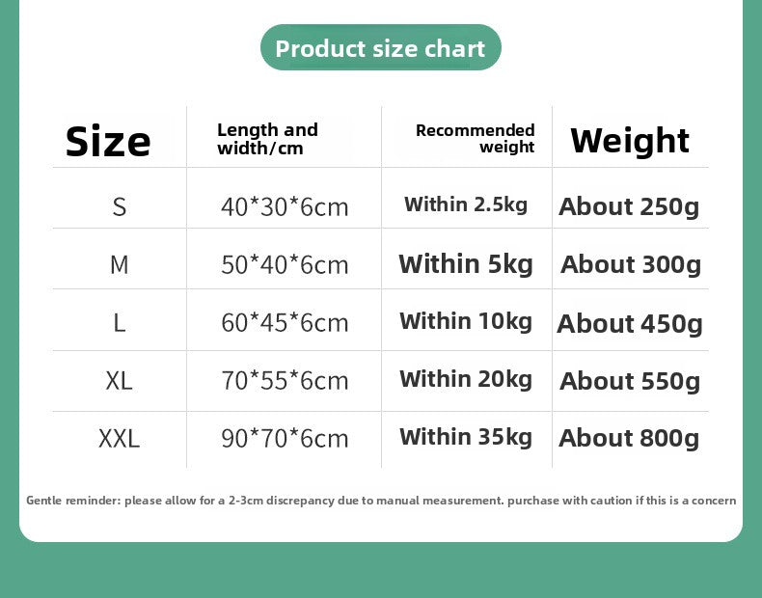
Task: Select the 60*45*6cm dimensions cell
Action: point(285,322)
